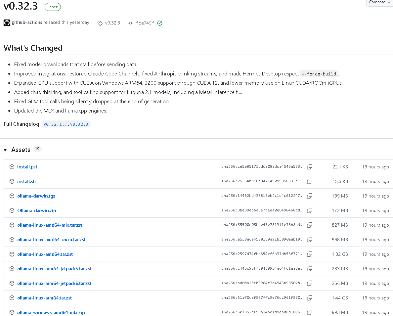Download ollama-linux-amd64-rocm.tar.zst
Viewport: 393px width, 316px height.
pyautogui.click(x=51, y=240)
